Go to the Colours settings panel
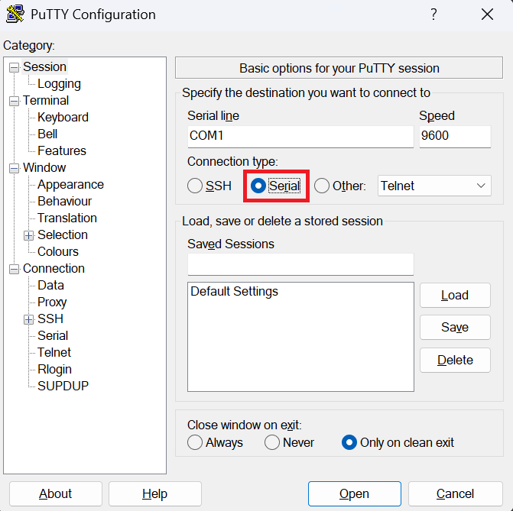The width and height of the screenshot is (513, 511). point(58,251)
